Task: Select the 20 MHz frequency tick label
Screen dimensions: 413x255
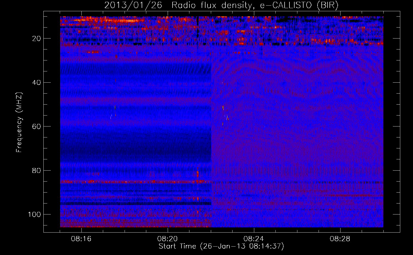Action: tap(37, 39)
